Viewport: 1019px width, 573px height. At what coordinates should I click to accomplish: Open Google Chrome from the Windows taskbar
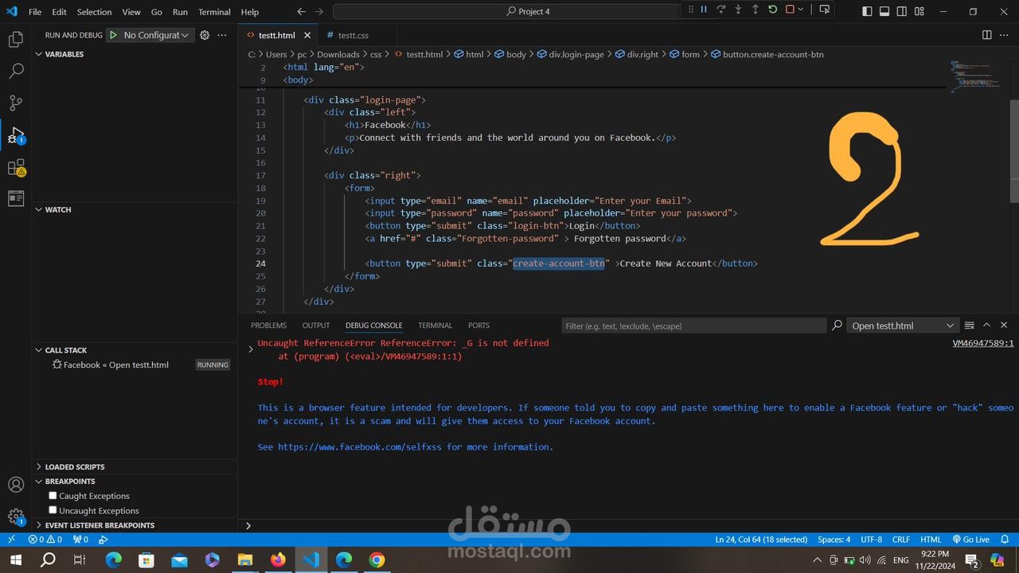[377, 559]
